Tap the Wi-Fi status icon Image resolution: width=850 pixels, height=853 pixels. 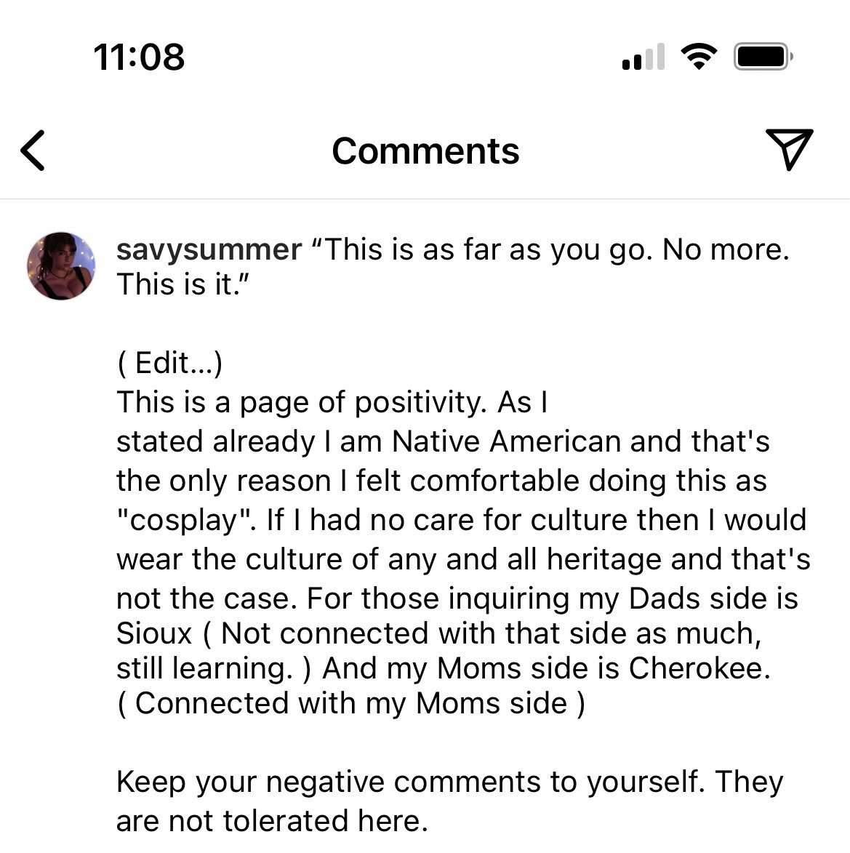[x=698, y=56]
